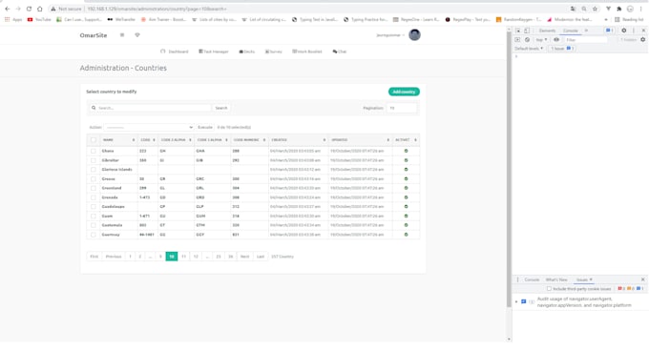
Task: Sort by the Code Numeric column arrows
Action: [264, 140]
